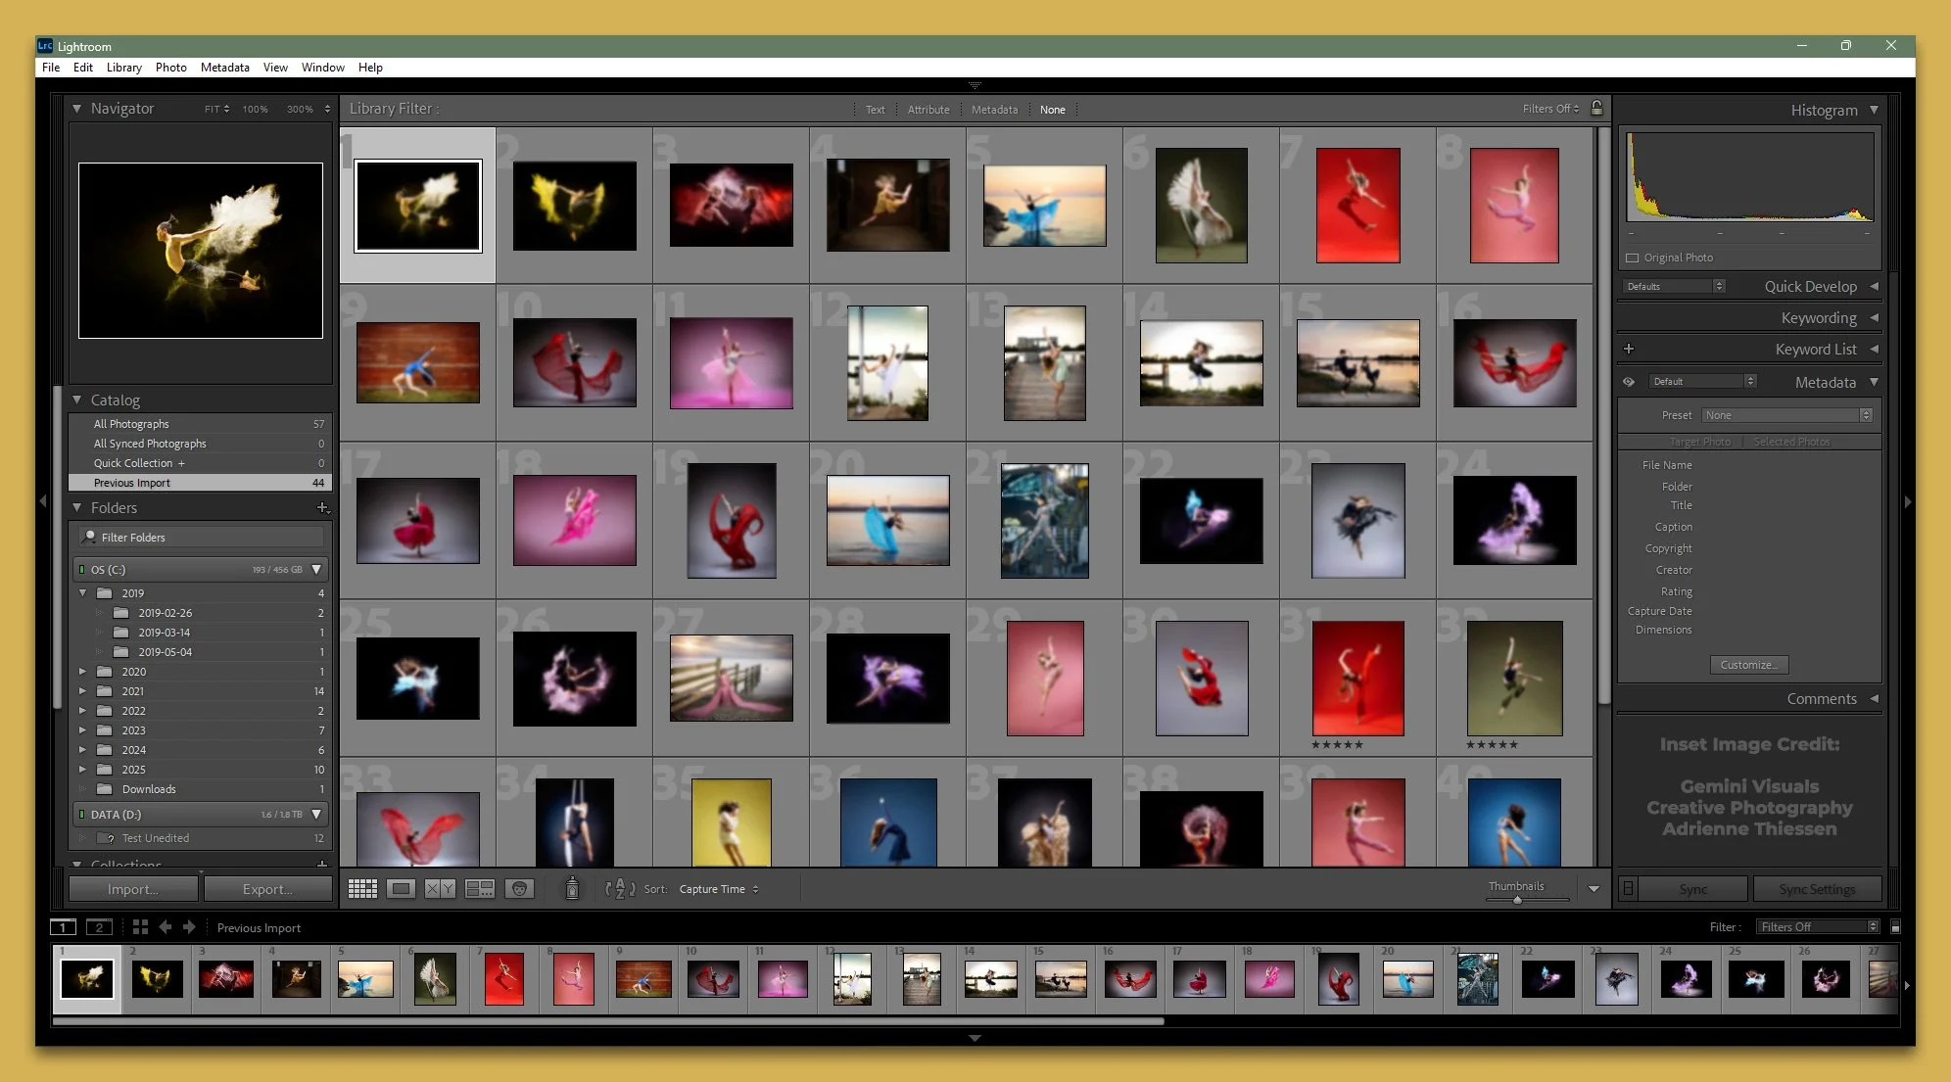The image size is (1951, 1082).
Task: Switch to Grid view icon
Action: (362, 889)
